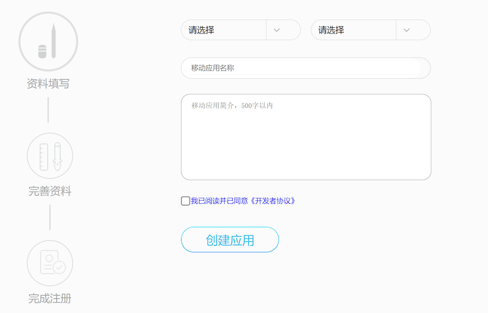The image size is (488, 313).
Task: Select the 完成注册 step label
Action: [50, 298]
